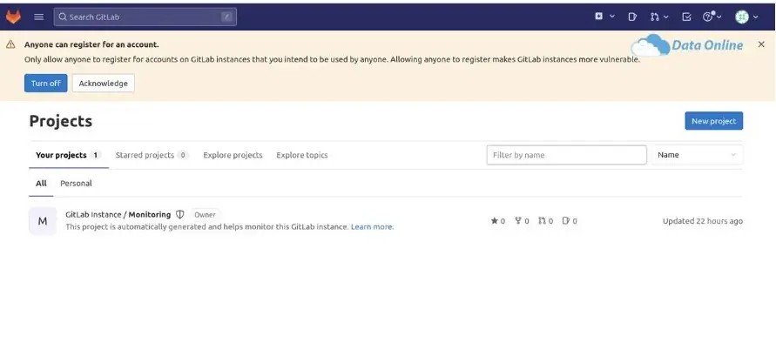This screenshot has height=363, width=776.
Task: Click the forks count icon
Action: [x=518, y=221]
